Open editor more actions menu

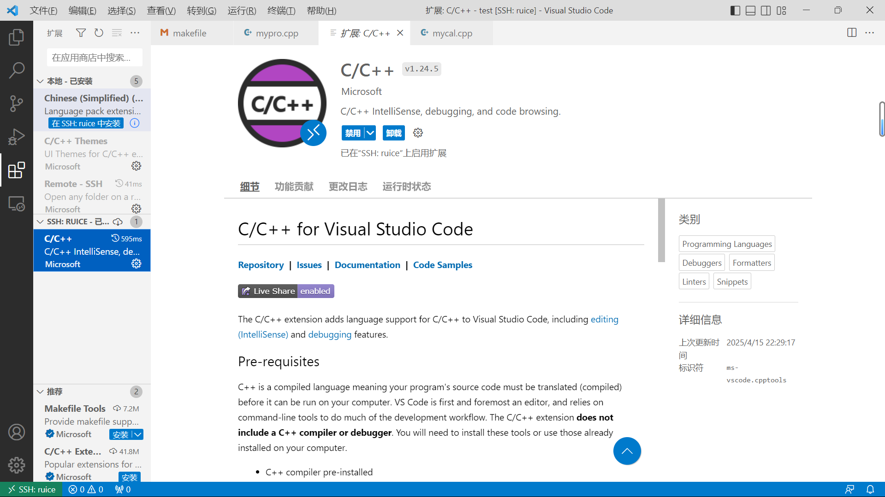(x=870, y=33)
